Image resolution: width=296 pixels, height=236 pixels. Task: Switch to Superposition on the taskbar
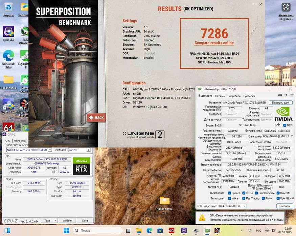(x=218, y=230)
